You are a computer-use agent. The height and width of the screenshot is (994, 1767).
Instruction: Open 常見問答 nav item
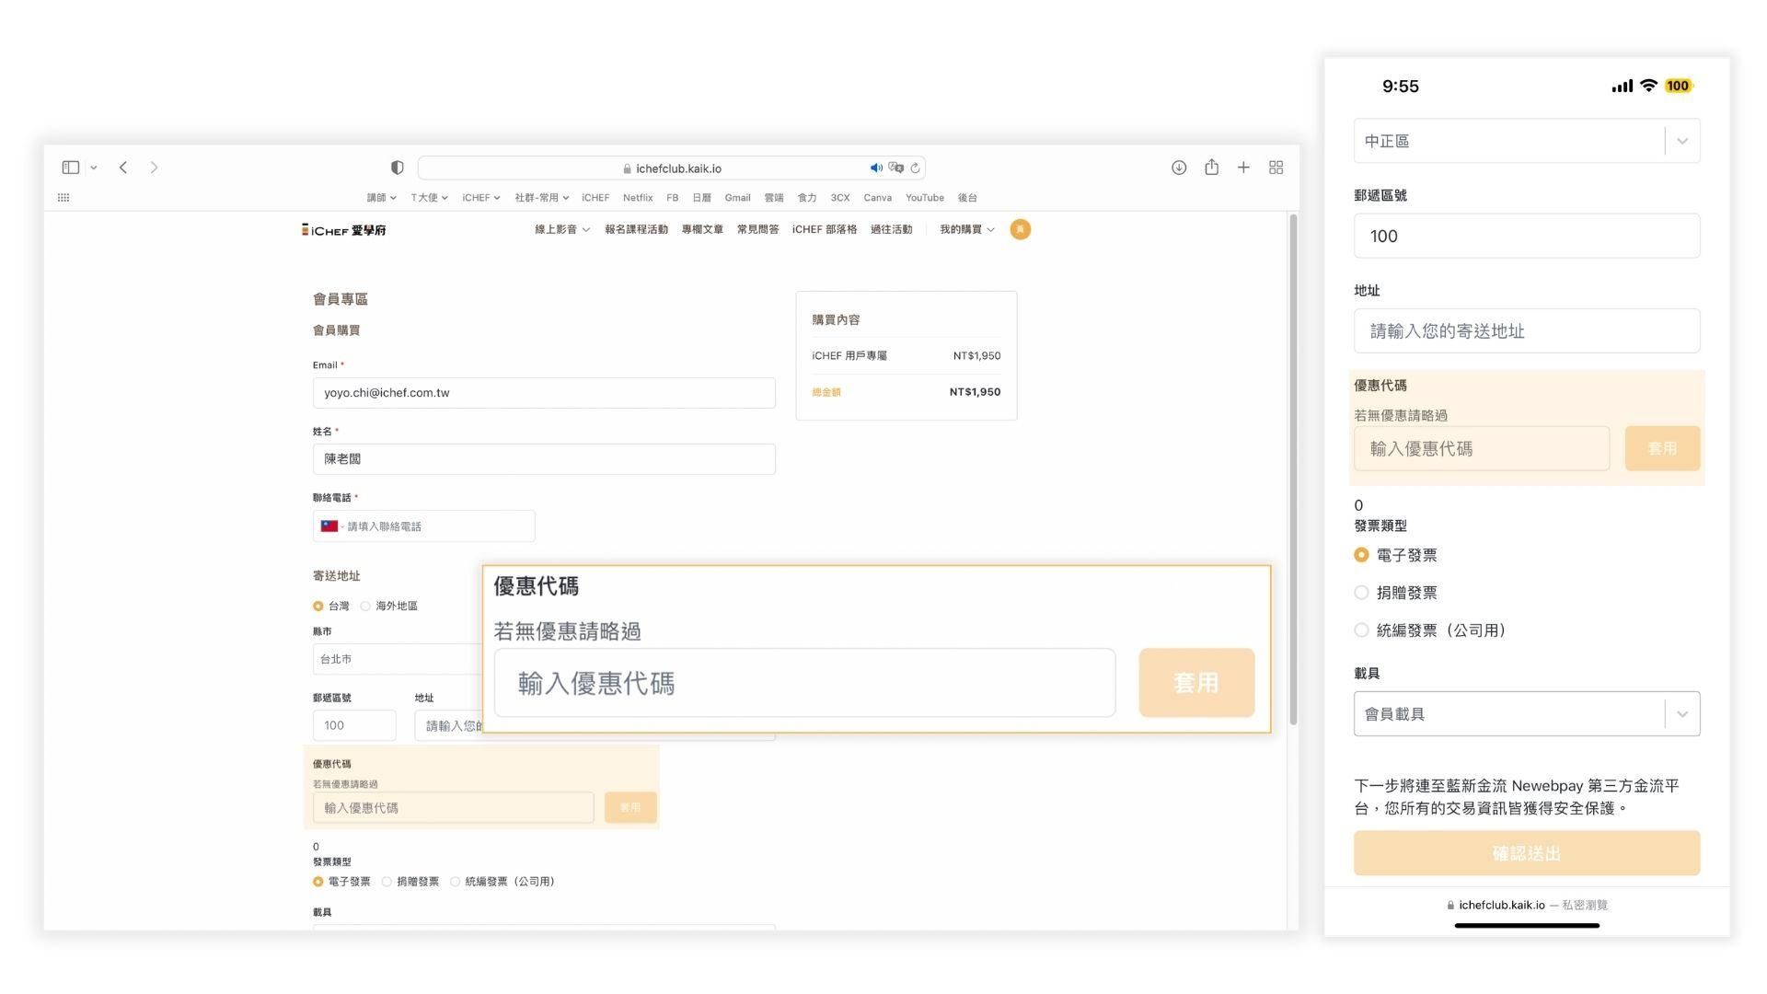click(757, 229)
